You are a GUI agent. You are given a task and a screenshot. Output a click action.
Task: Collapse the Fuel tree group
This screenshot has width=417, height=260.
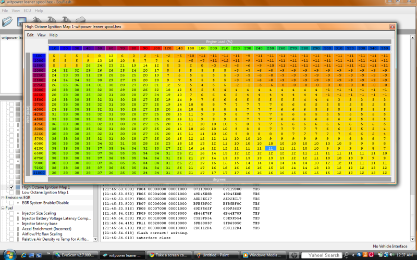tap(3, 208)
